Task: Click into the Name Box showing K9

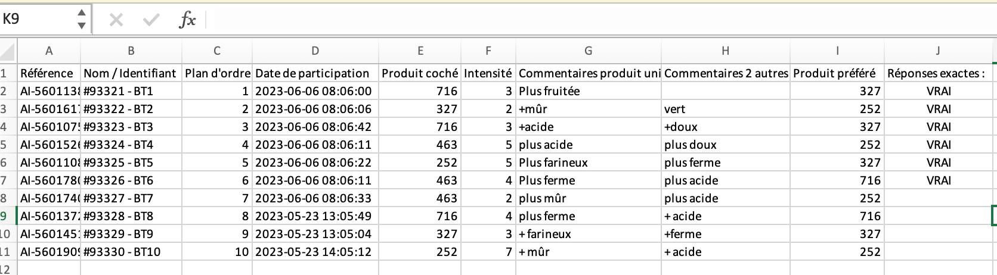Action: (x=36, y=19)
